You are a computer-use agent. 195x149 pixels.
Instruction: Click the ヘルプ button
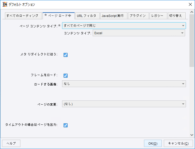coord(11,143)
